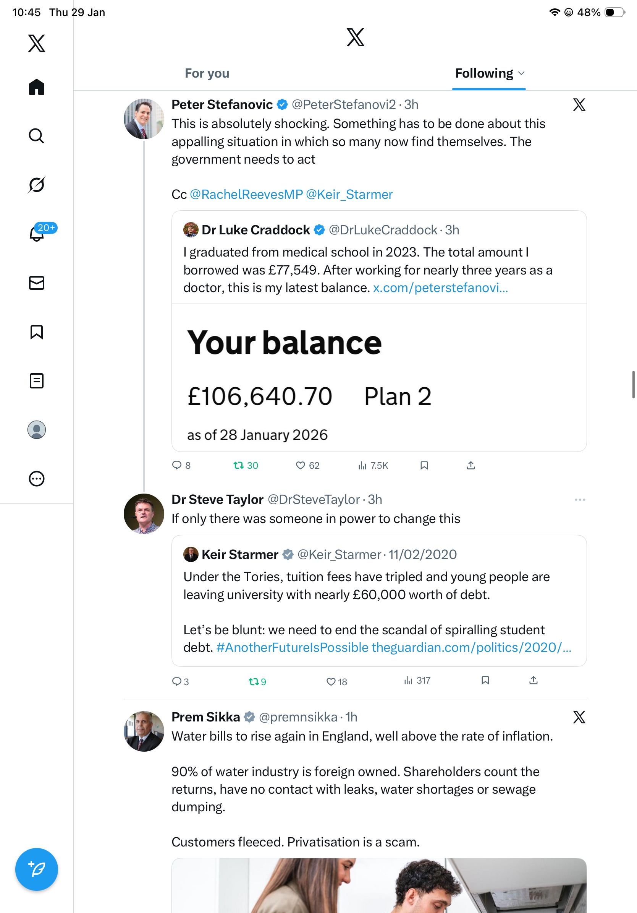Viewport: 637px width, 913px height.
Task: Open Notifications bell with 20+ badge
Action: (x=37, y=234)
